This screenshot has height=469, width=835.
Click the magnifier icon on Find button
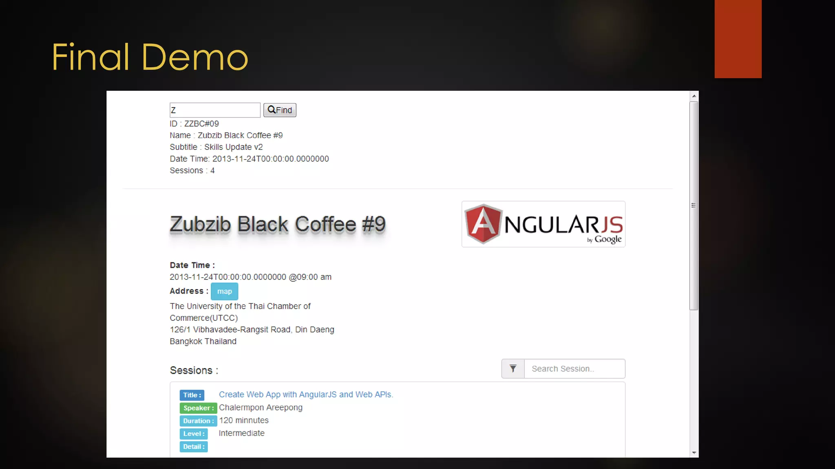(x=272, y=110)
